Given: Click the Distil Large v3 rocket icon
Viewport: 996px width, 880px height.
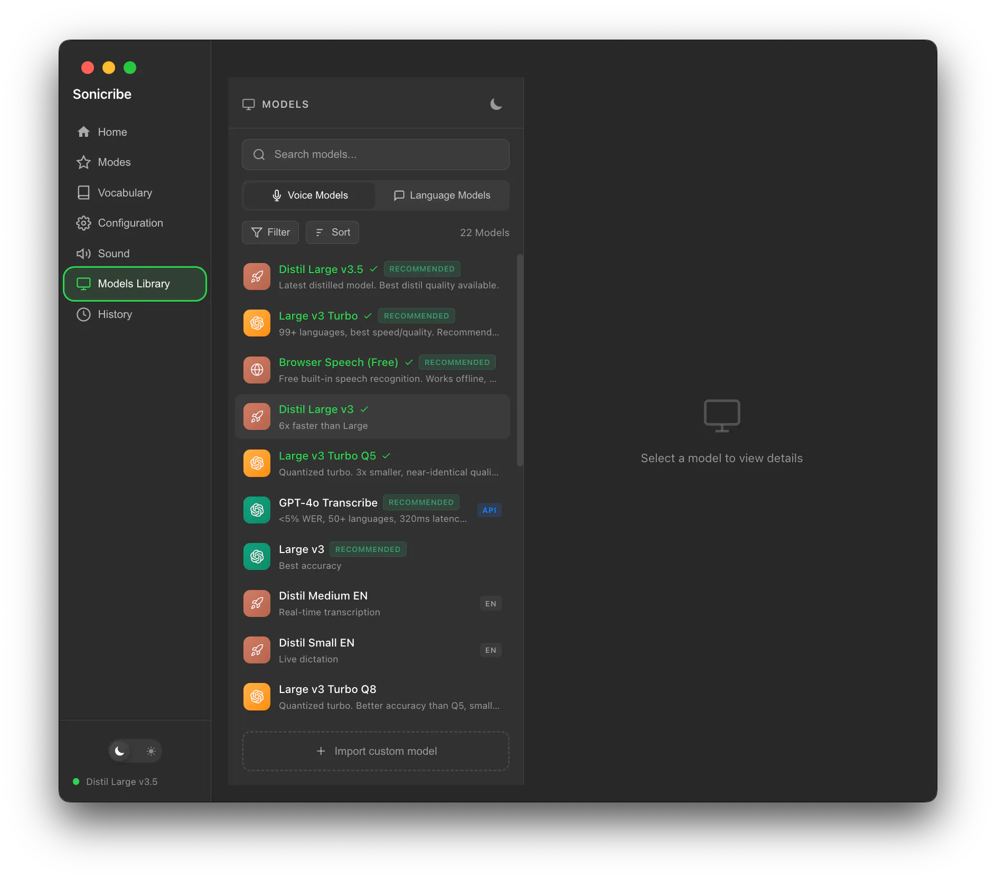Looking at the screenshot, I should [x=257, y=417].
